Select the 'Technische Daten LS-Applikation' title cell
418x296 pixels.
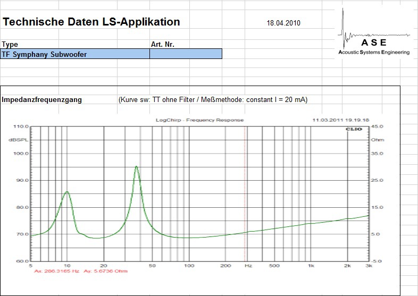click(91, 22)
